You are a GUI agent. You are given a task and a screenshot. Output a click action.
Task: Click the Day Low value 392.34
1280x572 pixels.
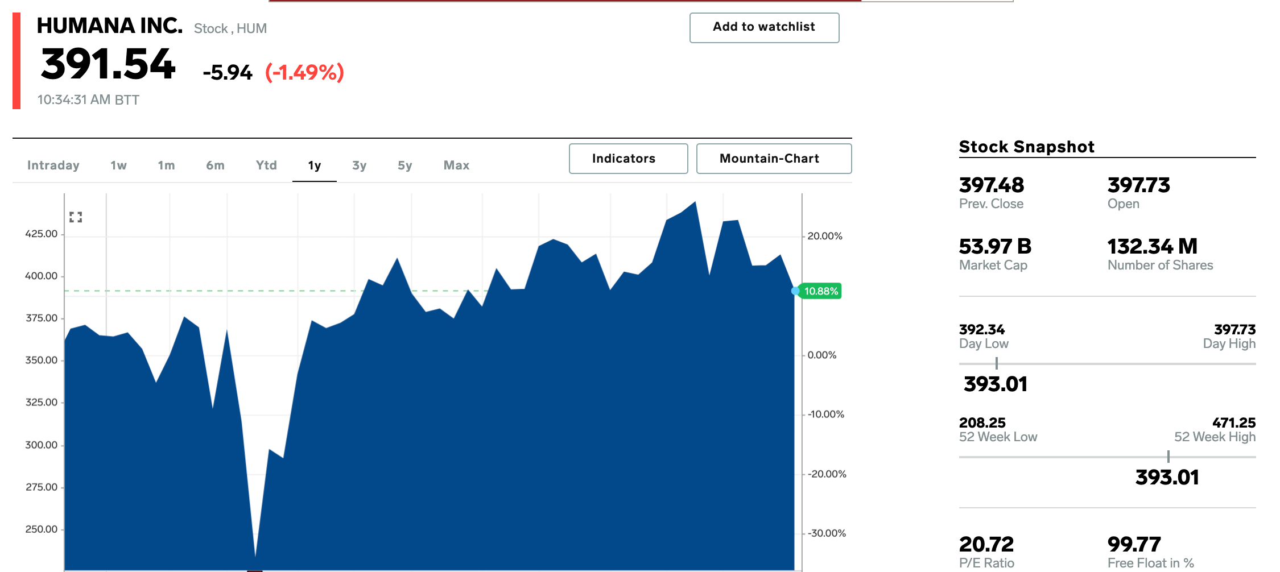[982, 329]
